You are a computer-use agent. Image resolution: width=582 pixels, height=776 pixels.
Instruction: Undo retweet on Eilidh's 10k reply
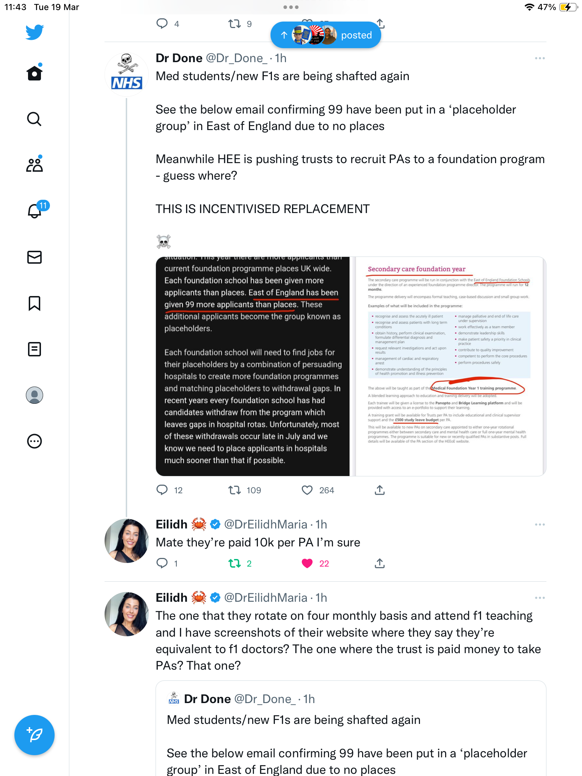point(235,563)
